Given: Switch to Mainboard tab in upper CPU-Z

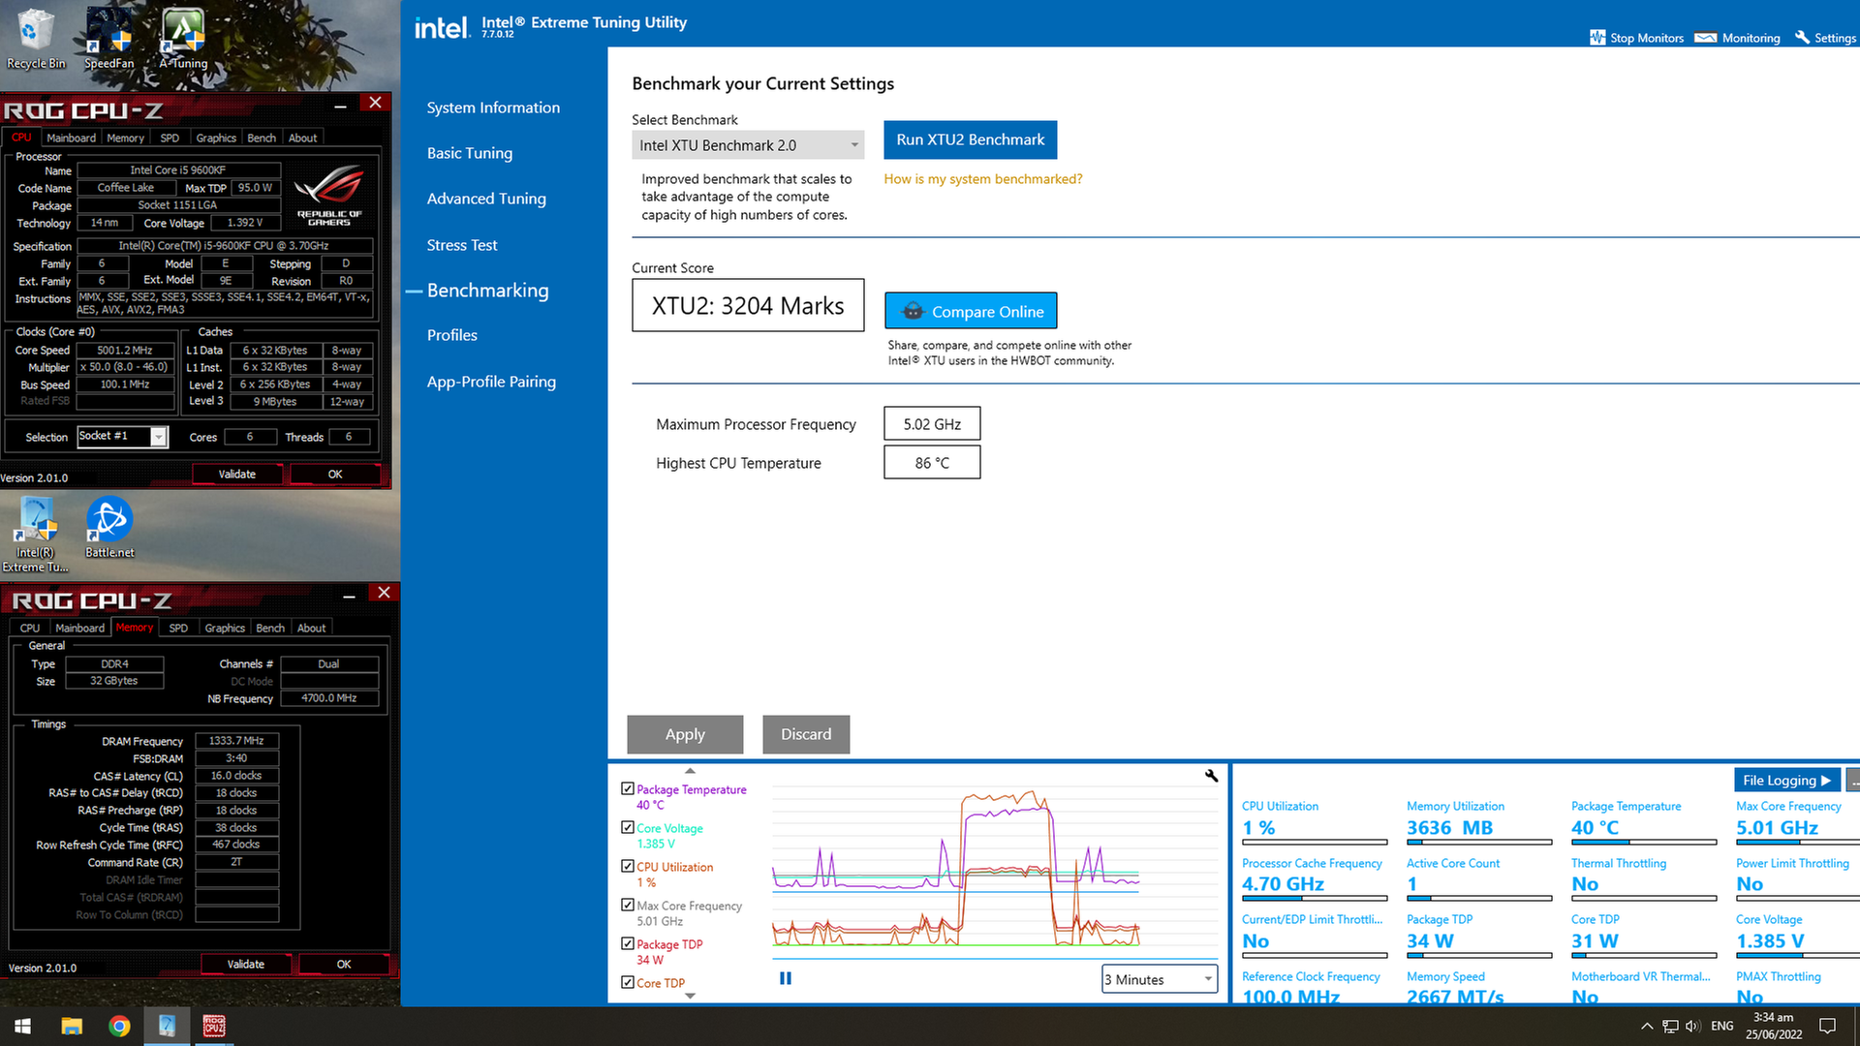Looking at the screenshot, I should point(71,138).
